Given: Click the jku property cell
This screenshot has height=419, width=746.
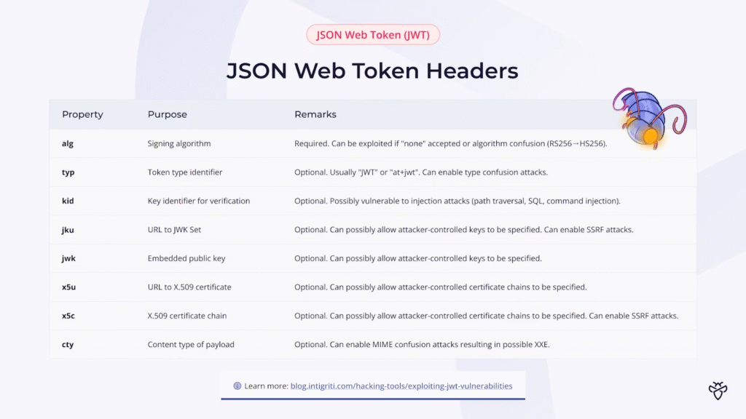Looking at the screenshot, I should [68, 230].
